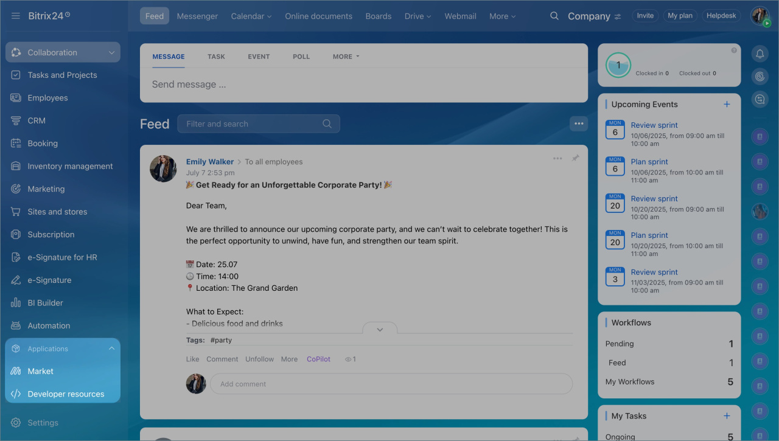779x441 pixels.
Task: Switch to the Poll tab
Action: [x=301, y=57]
